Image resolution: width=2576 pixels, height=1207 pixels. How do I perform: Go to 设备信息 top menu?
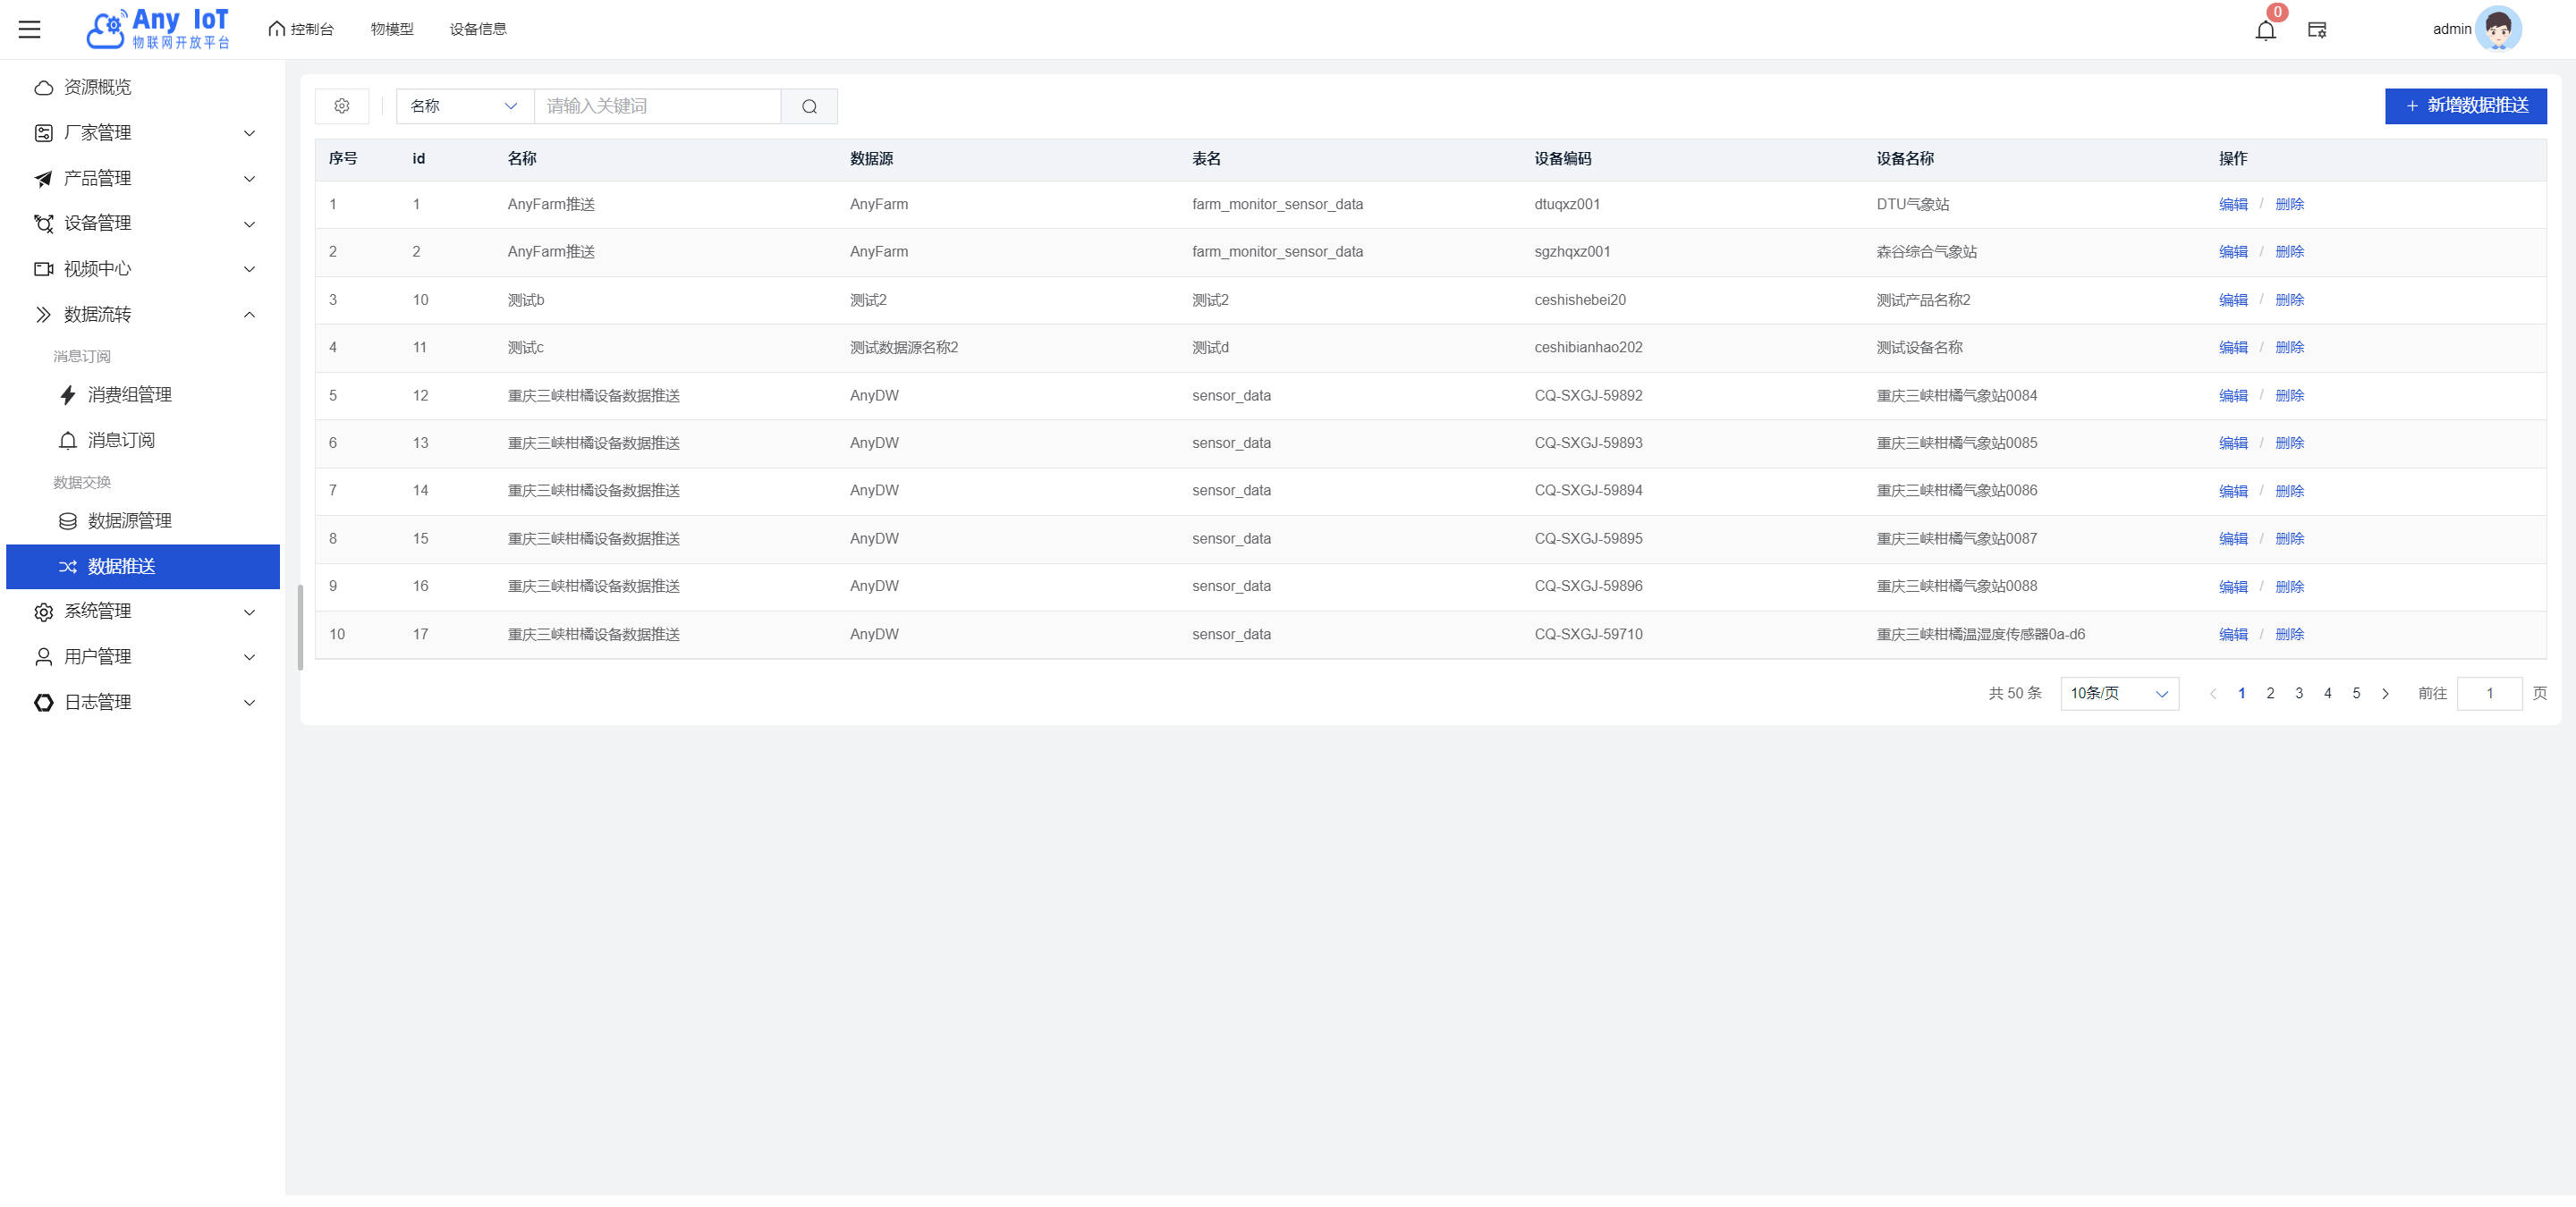478,29
